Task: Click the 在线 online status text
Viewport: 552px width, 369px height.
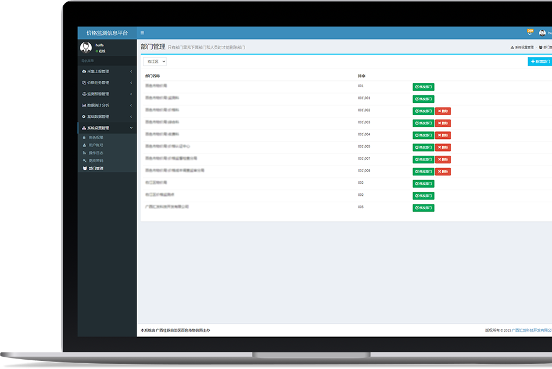Action: click(102, 51)
